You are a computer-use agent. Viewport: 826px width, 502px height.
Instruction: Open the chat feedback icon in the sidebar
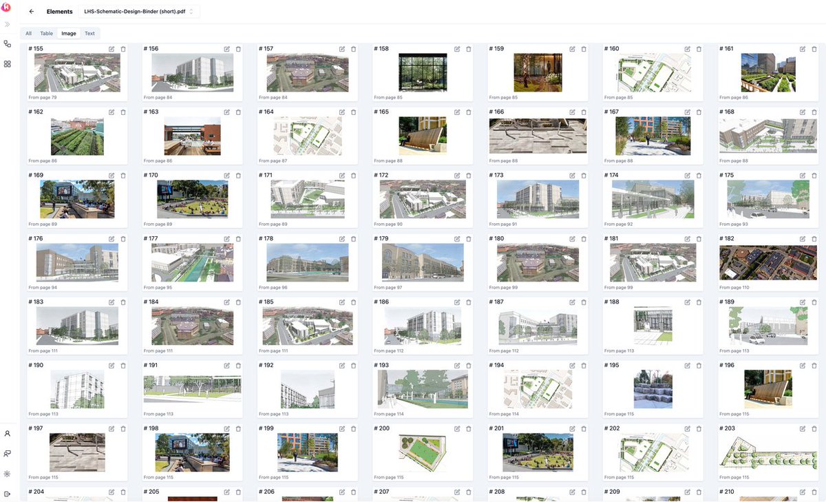[8, 454]
